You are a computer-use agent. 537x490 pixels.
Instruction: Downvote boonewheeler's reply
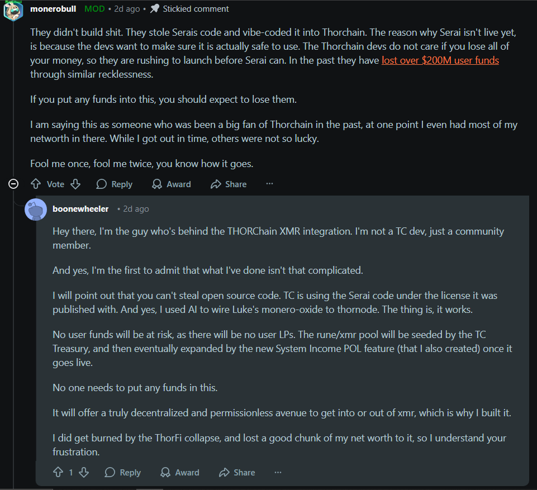84,472
